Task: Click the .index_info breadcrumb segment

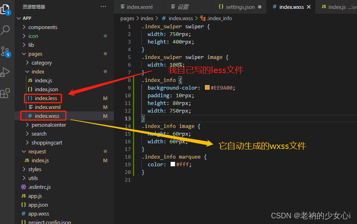Action: (x=220, y=19)
